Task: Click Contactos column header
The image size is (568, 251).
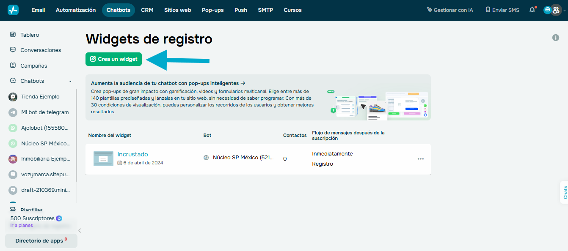Action: pyautogui.click(x=295, y=135)
